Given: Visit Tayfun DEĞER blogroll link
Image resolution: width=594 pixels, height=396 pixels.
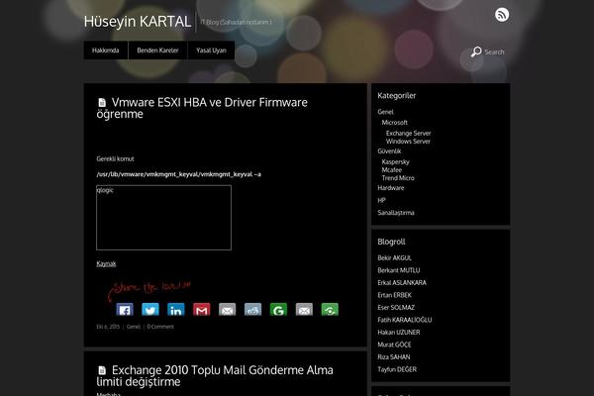Looking at the screenshot, I should pyautogui.click(x=397, y=369).
